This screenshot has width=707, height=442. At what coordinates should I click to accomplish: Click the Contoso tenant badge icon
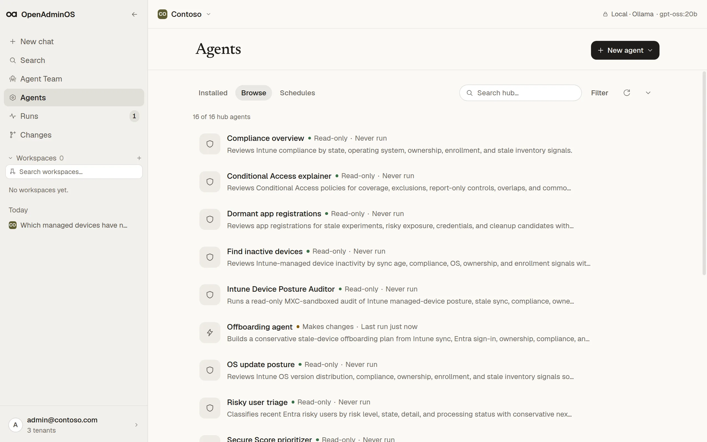(x=162, y=14)
